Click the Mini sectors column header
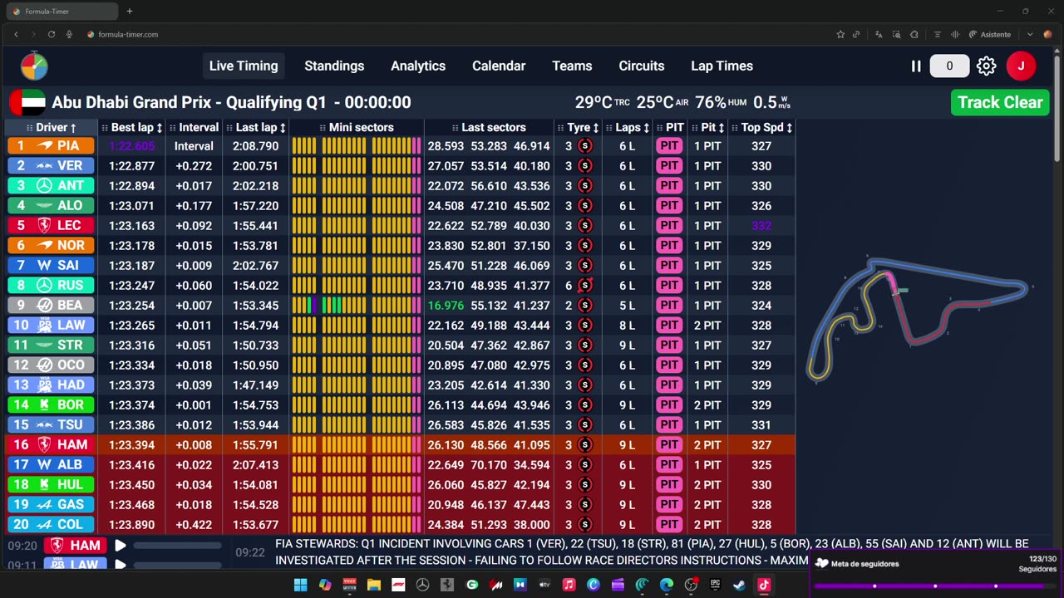The height and width of the screenshot is (598, 1064). pyautogui.click(x=356, y=128)
